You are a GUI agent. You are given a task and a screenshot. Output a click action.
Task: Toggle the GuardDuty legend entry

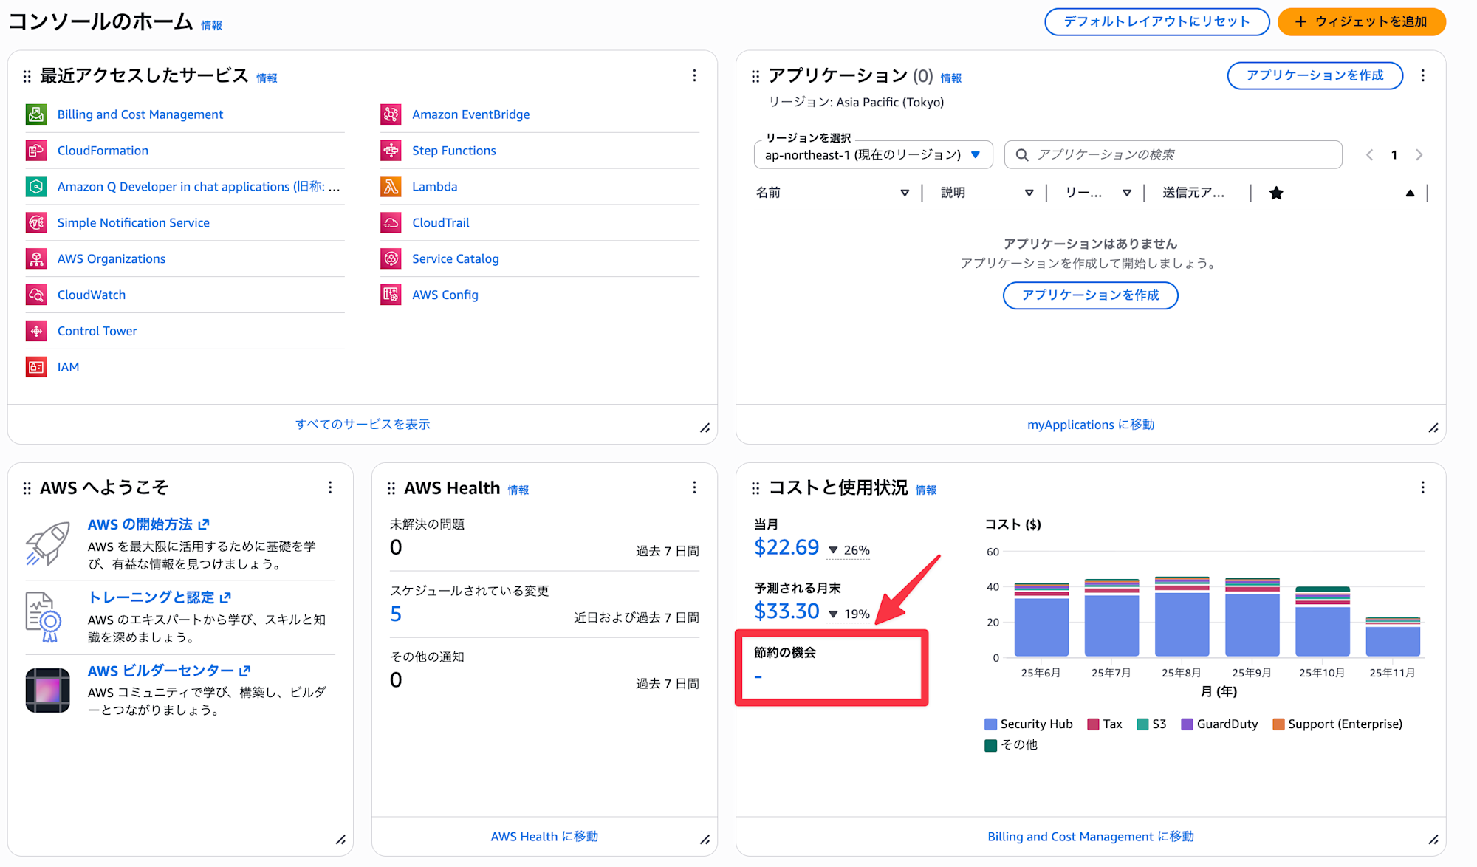[x=1219, y=724]
